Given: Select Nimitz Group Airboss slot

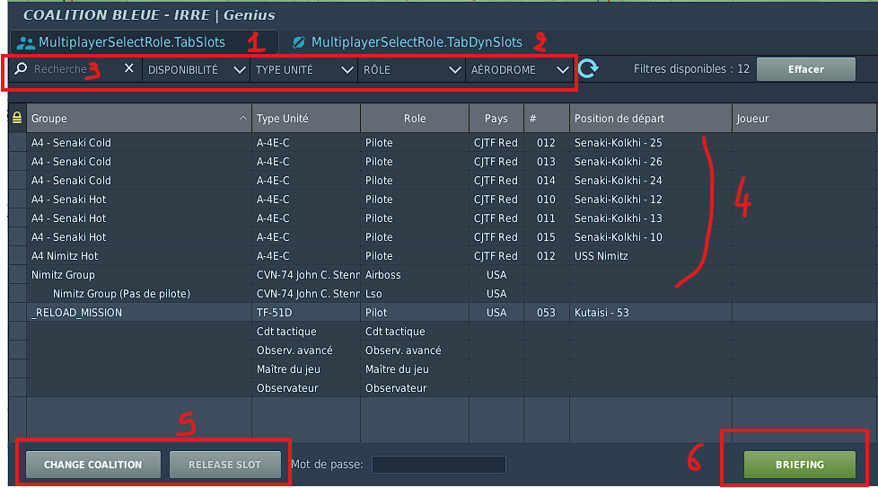Looking at the screenshot, I should (x=443, y=274).
